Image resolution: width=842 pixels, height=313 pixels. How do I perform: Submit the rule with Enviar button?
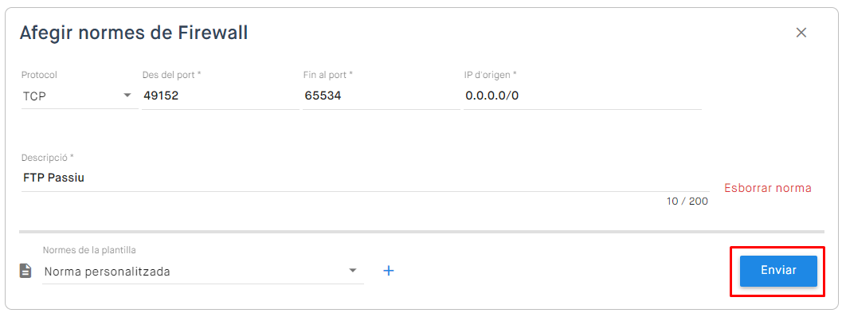click(778, 271)
